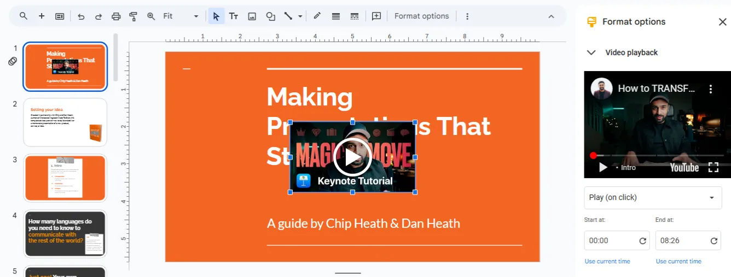Reset the Start at time
This screenshot has width=731, height=277.
click(x=643, y=241)
